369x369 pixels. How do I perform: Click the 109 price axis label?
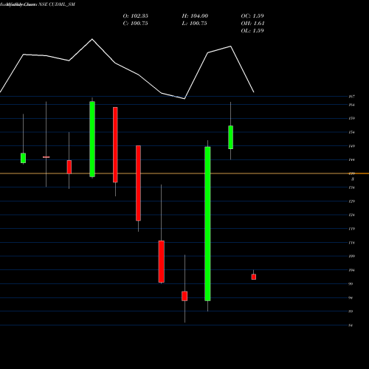point(351,256)
